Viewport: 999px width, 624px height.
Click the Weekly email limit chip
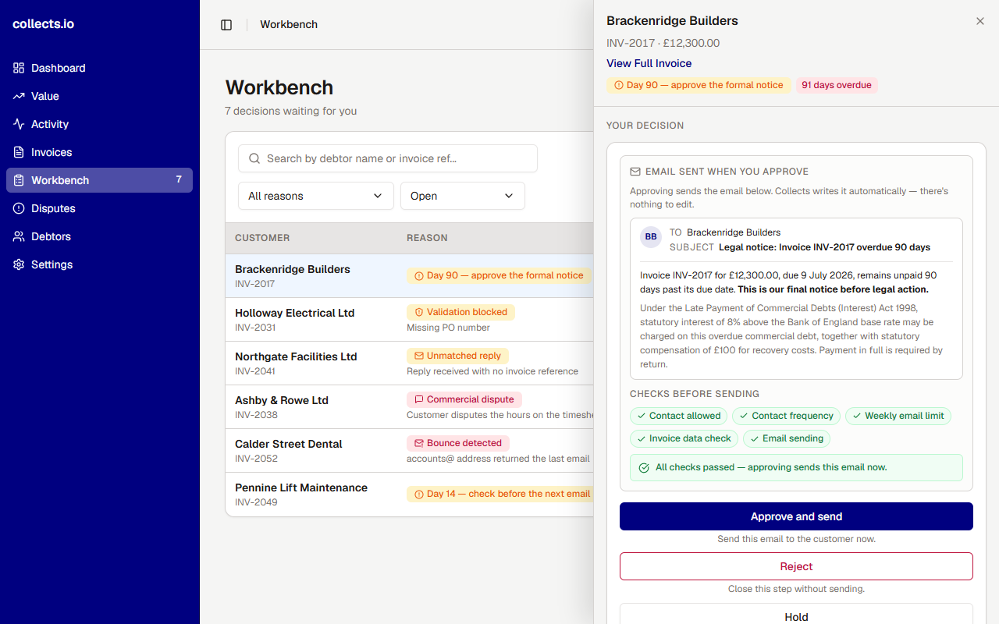click(x=898, y=416)
